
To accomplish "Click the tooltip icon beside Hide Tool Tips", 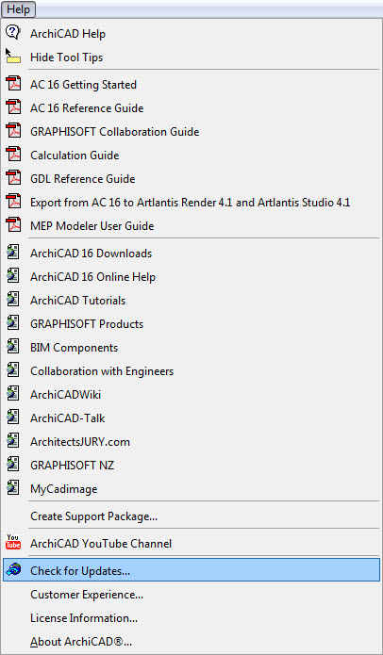I will (13, 57).
